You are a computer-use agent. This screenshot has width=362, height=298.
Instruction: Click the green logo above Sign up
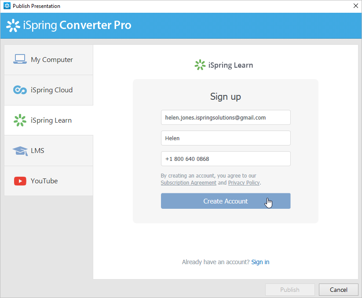coord(200,65)
